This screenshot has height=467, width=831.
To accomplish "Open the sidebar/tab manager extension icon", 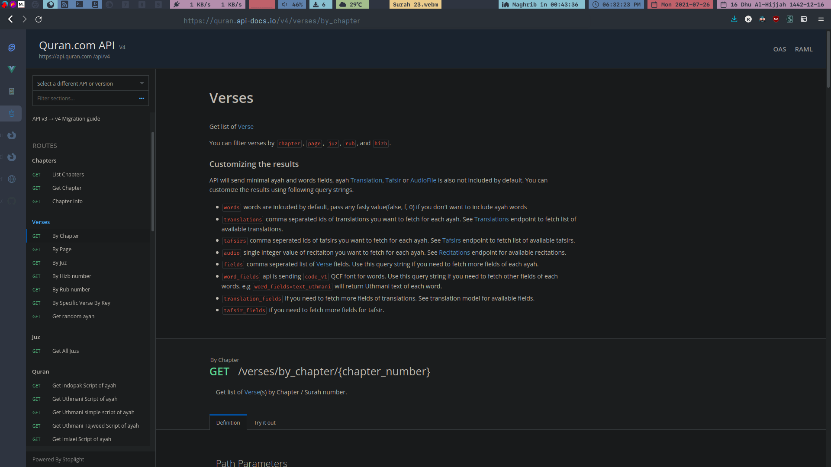I will (804, 19).
